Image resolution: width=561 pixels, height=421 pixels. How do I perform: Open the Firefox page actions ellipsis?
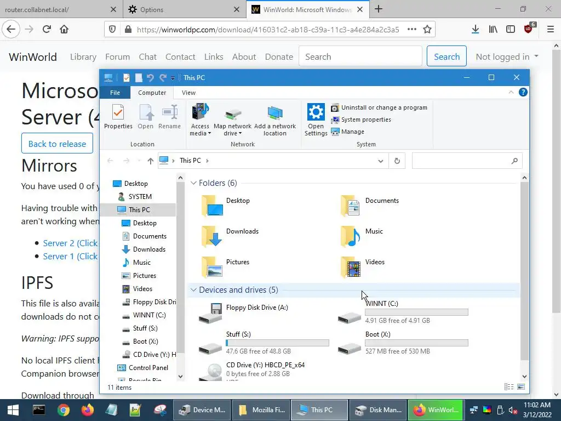(412, 30)
